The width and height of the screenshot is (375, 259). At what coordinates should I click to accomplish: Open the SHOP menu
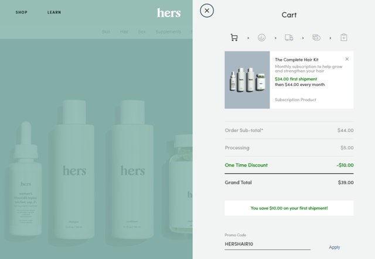pos(22,12)
